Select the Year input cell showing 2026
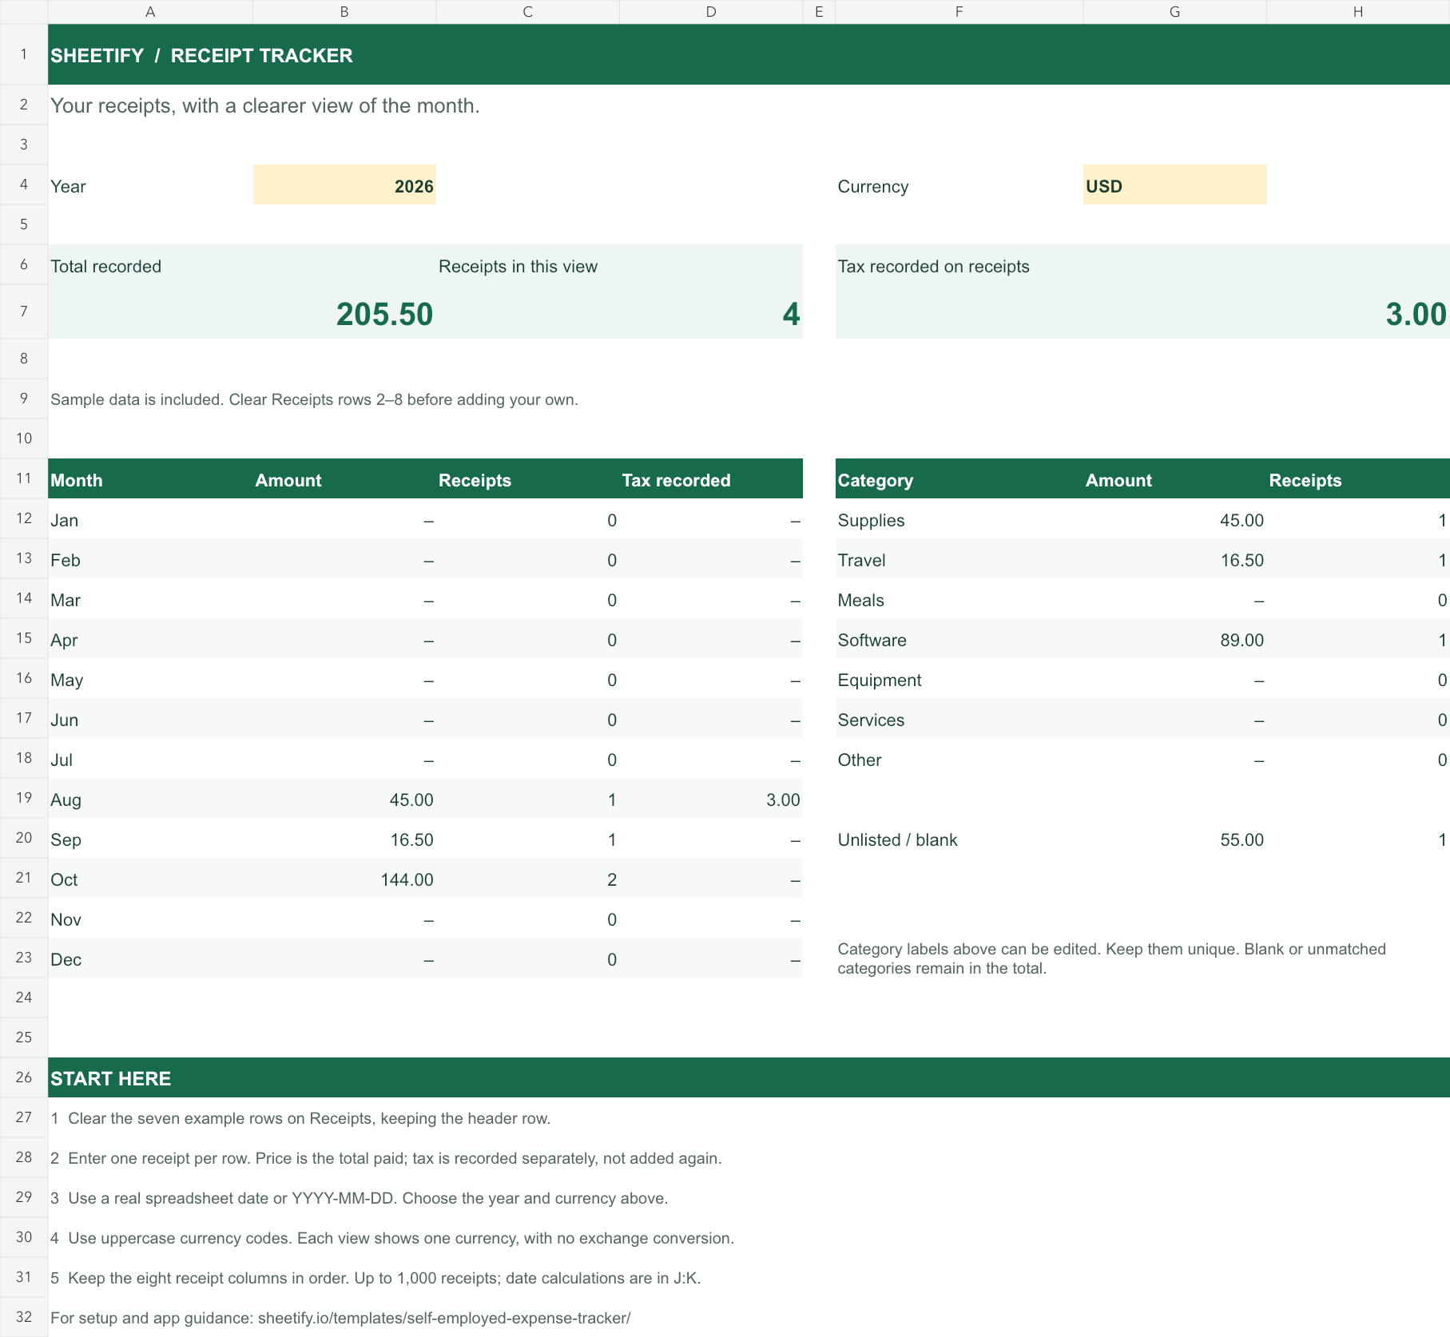The height and width of the screenshot is (1337, 1450). (344, 184)
